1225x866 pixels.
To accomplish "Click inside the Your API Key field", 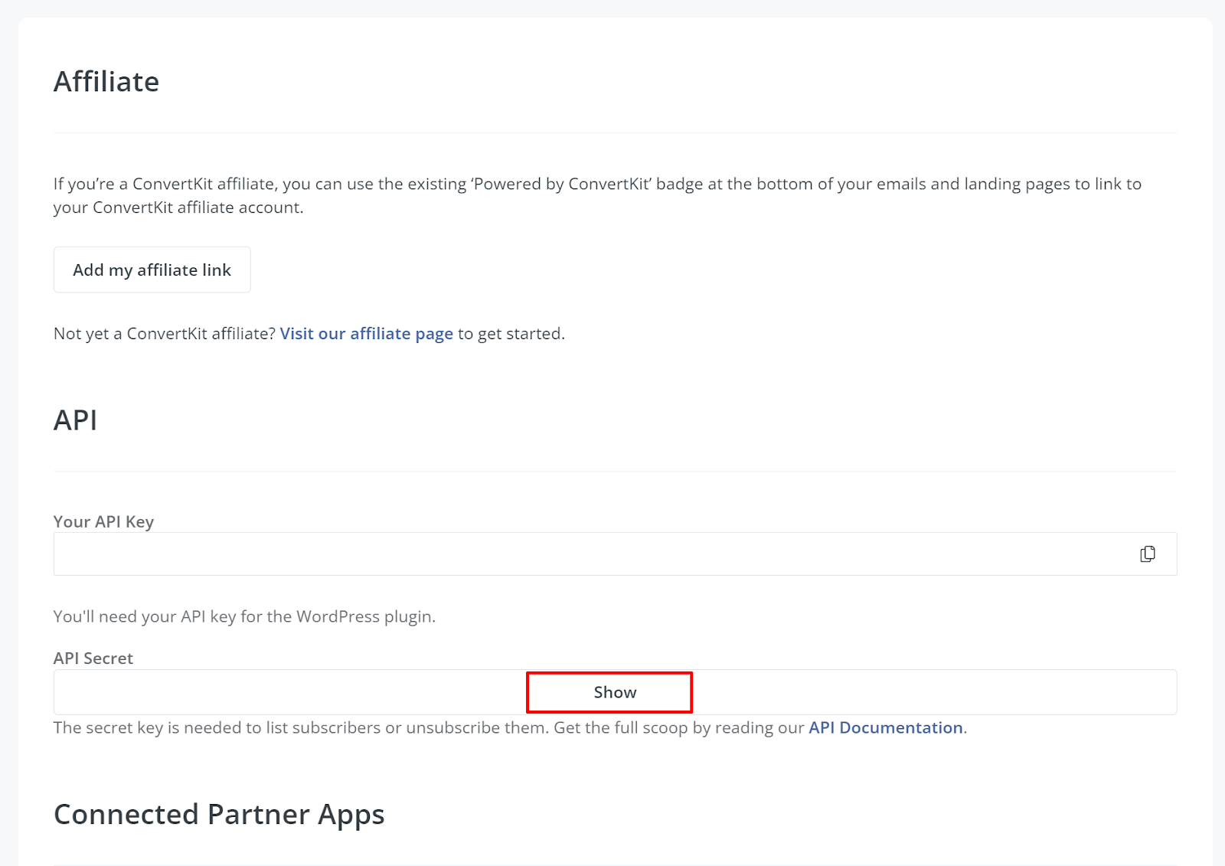I will click(615, 554).
